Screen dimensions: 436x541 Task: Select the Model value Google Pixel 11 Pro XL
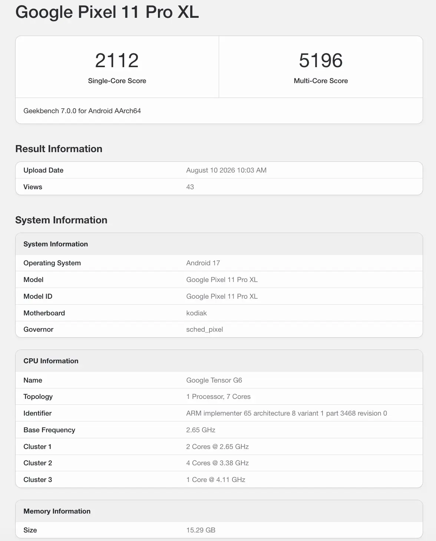(x=222, y=280)
